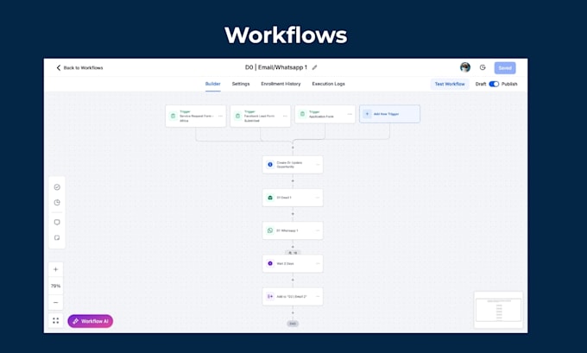Open options menu on Add to D2 Email 2
The image size is (587, 353).
(x=318, y=296)
